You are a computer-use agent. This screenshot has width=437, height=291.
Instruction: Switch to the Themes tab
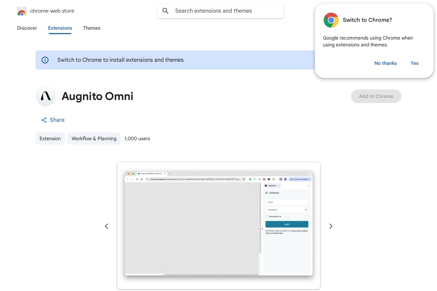[x=91, y=28]
